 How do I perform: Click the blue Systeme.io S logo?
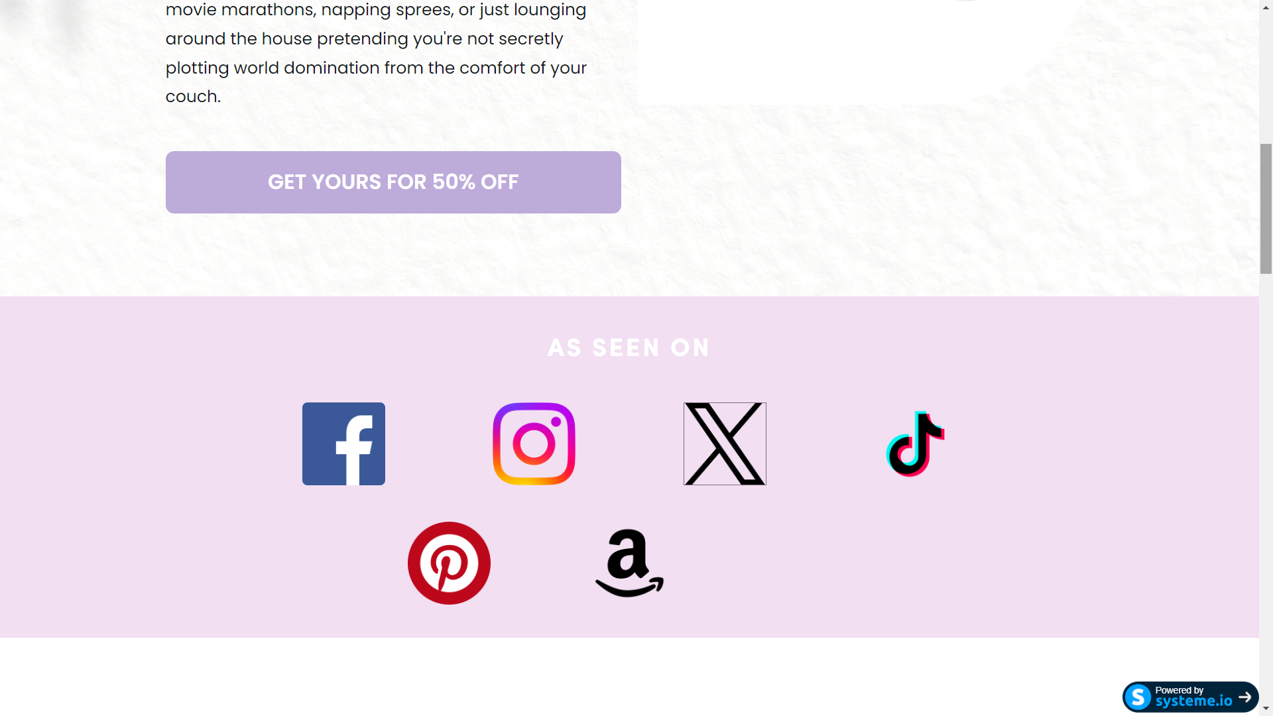point(1138,697)
